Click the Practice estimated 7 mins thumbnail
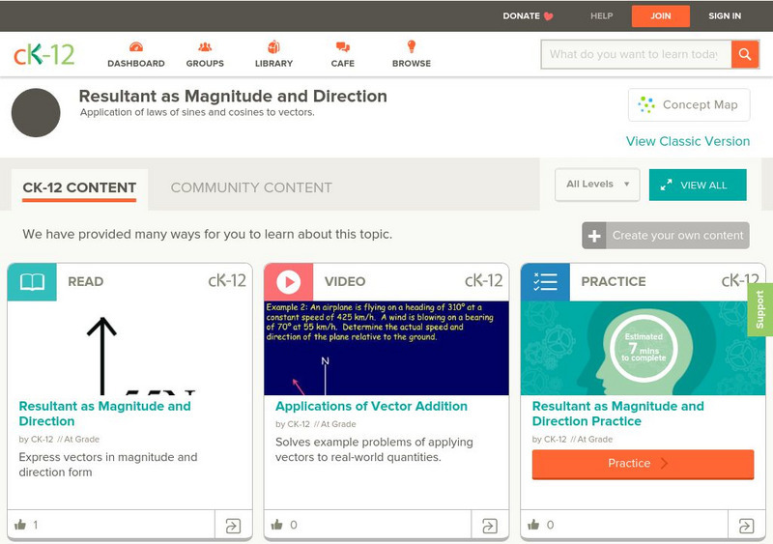 click(643, 348)
